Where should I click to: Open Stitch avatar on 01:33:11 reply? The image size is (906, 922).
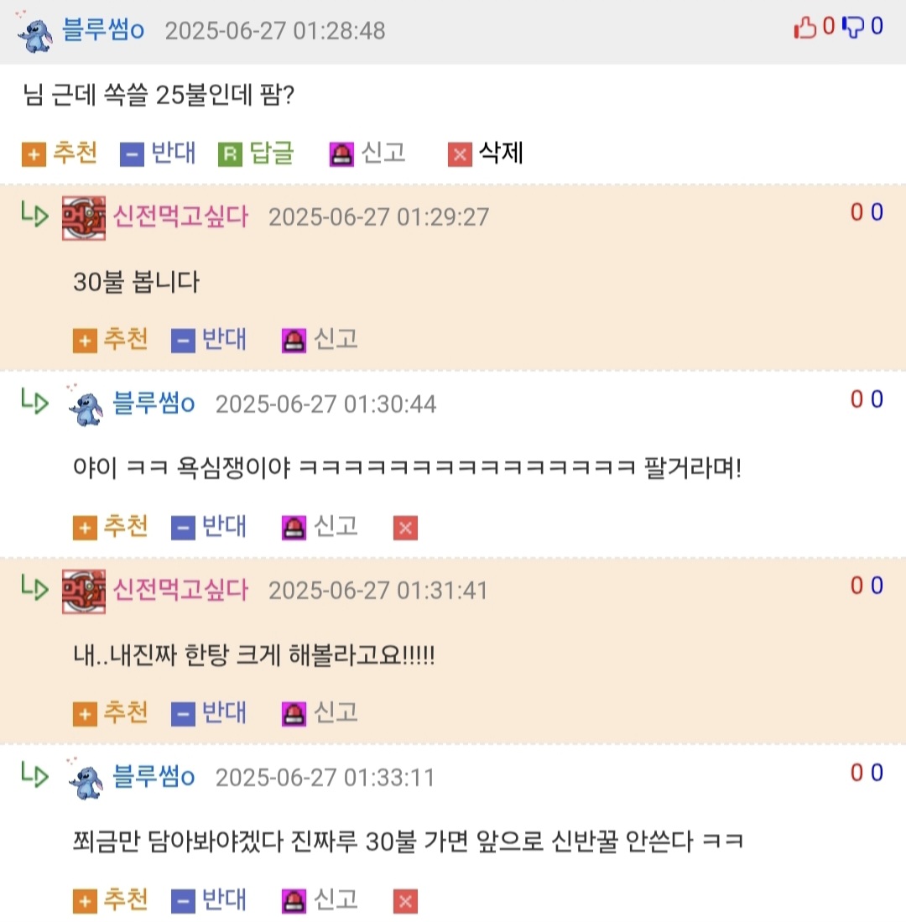(86, 779)
